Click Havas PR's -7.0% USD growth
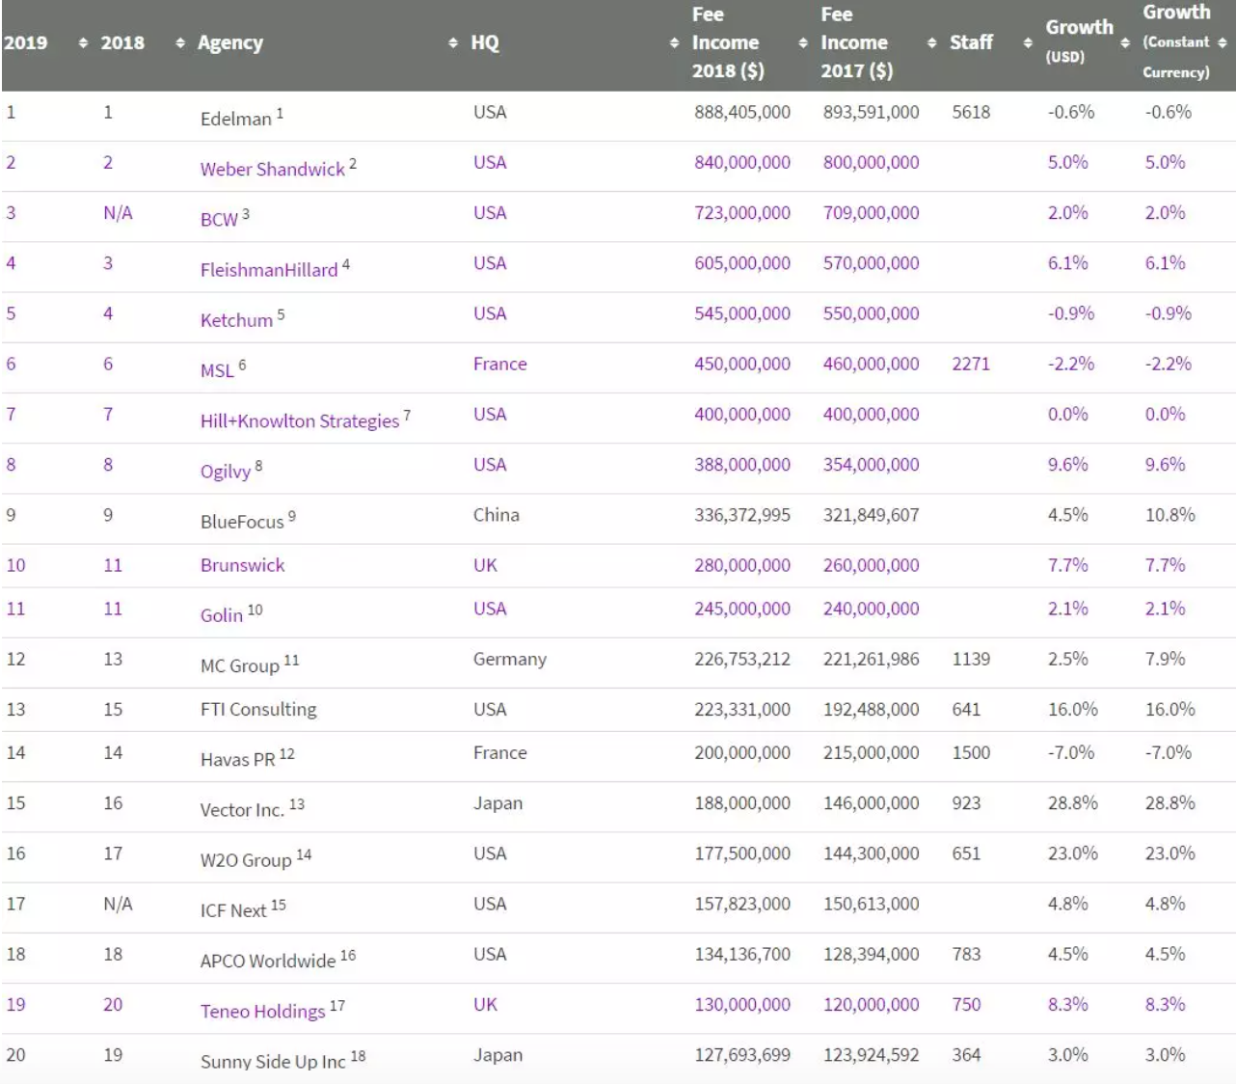1236x1084 pixels. (x=1070, y=752)
